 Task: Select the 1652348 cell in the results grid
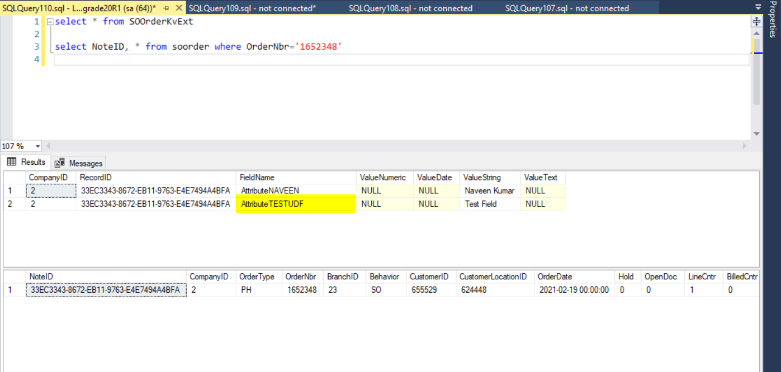[302, 290]
